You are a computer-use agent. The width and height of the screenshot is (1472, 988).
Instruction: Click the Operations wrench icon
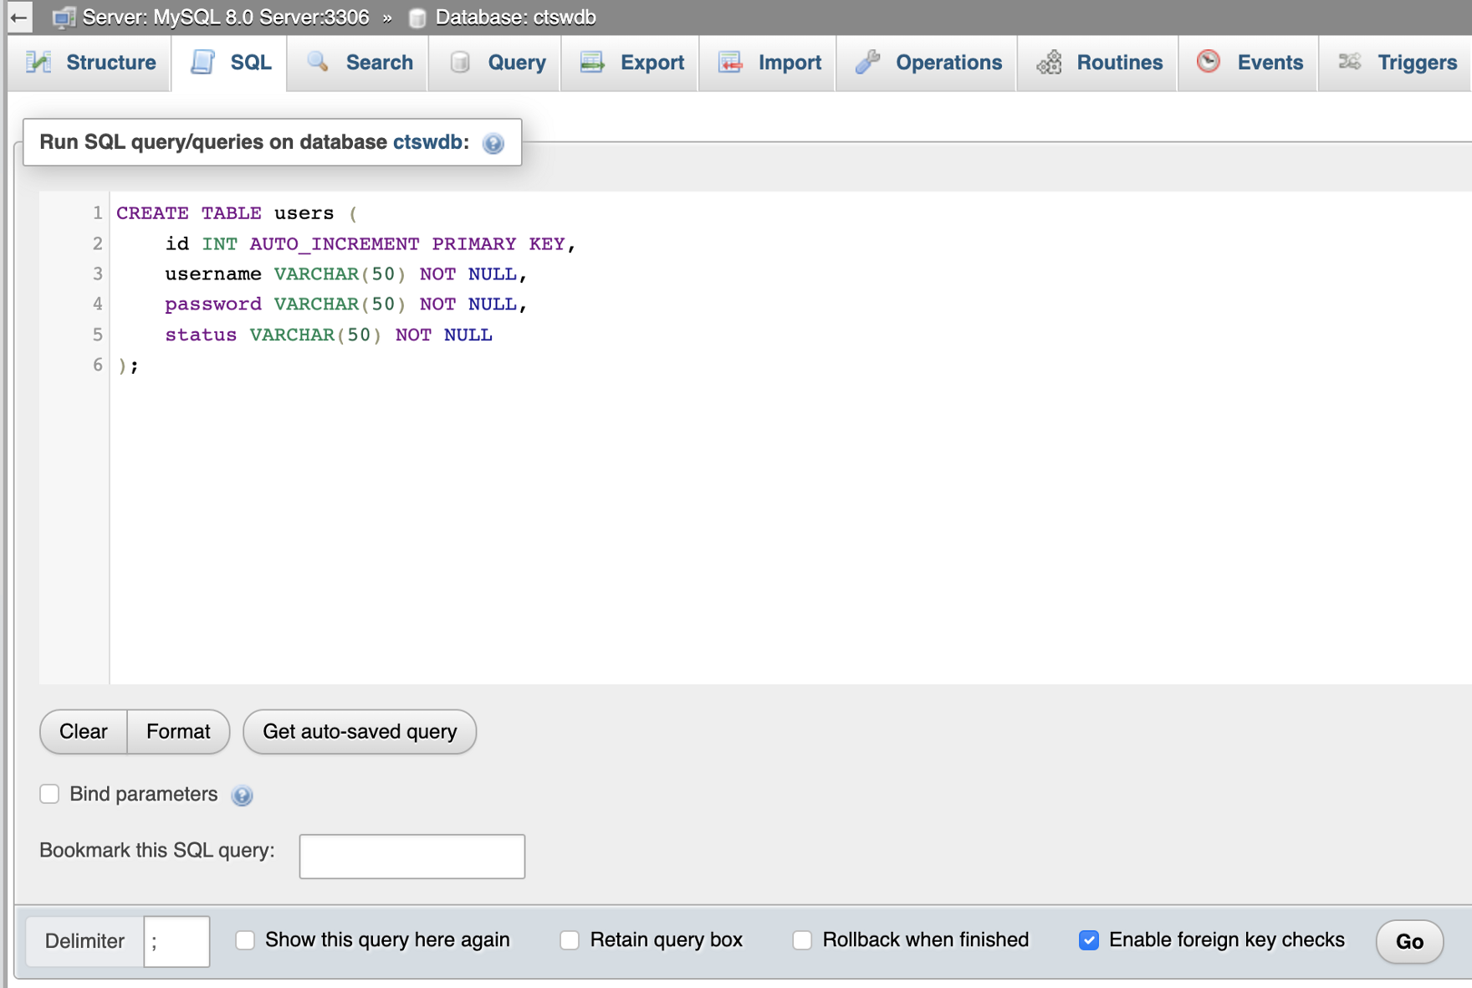pyautogui.click(x=868, y=62)
